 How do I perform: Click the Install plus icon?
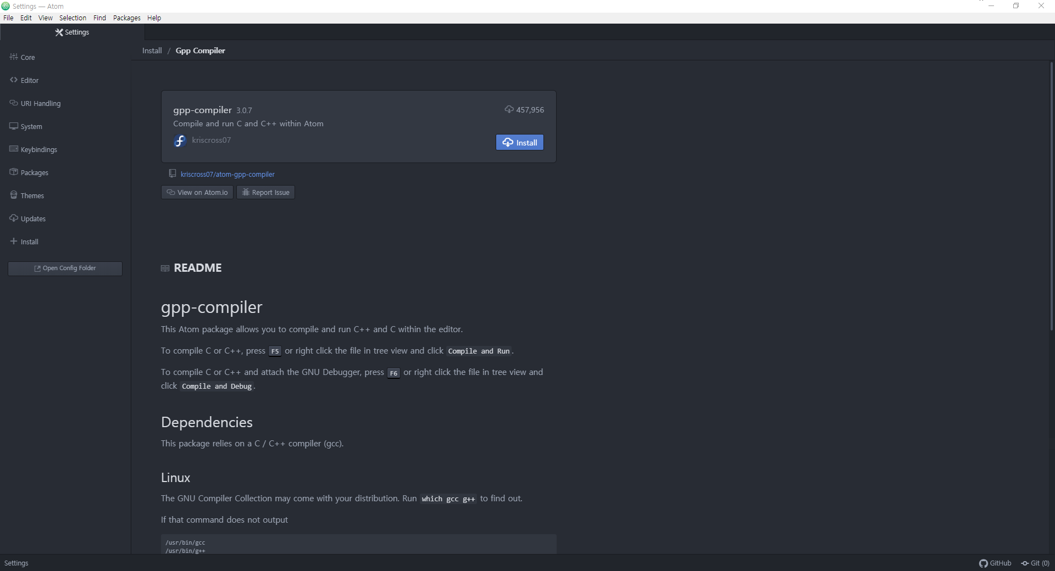click(x=14, y=241)
